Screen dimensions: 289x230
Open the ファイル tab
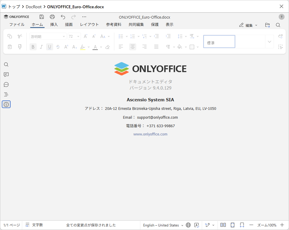[x=17, y=25]
